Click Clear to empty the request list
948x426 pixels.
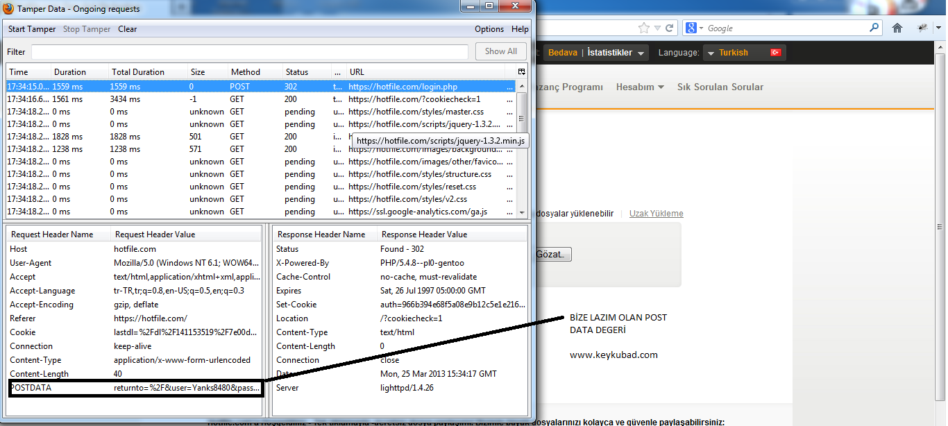point(128,29)
